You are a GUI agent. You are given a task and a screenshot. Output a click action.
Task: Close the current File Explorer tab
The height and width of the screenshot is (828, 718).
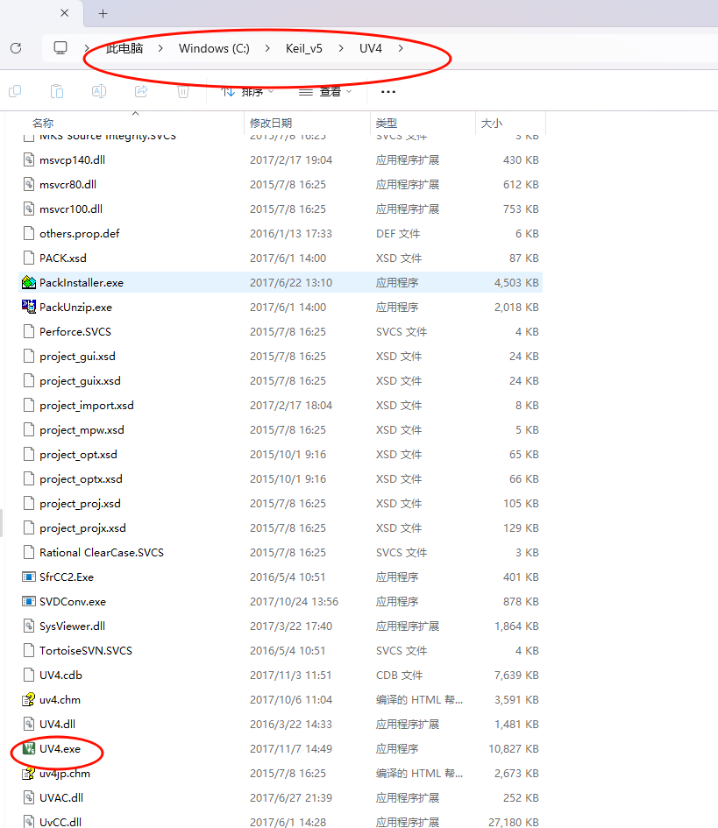[65, 12]
